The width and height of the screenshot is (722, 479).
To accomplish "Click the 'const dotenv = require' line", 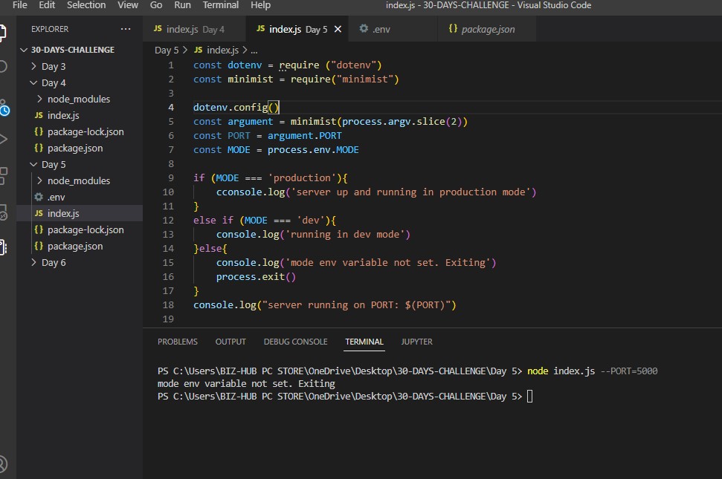I will tap(287, 65).
